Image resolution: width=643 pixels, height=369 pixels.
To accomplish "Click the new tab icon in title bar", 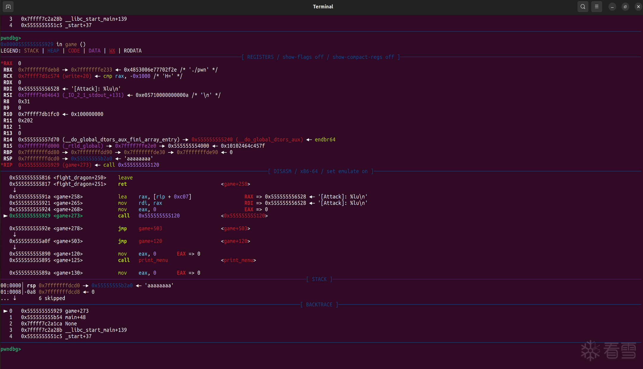I will (x=8, y=7).
